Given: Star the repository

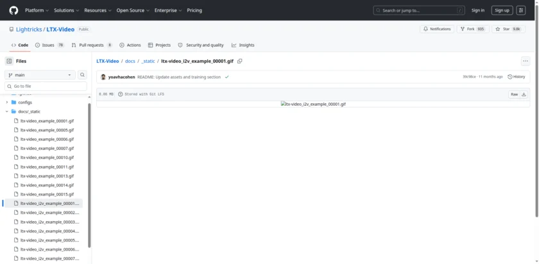Looking at the screenshot, I should click(508, 29).
